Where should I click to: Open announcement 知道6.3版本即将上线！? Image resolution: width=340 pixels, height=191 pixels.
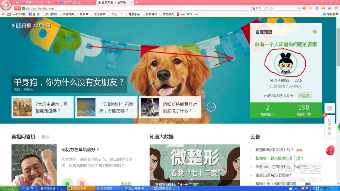pos(274,150)
